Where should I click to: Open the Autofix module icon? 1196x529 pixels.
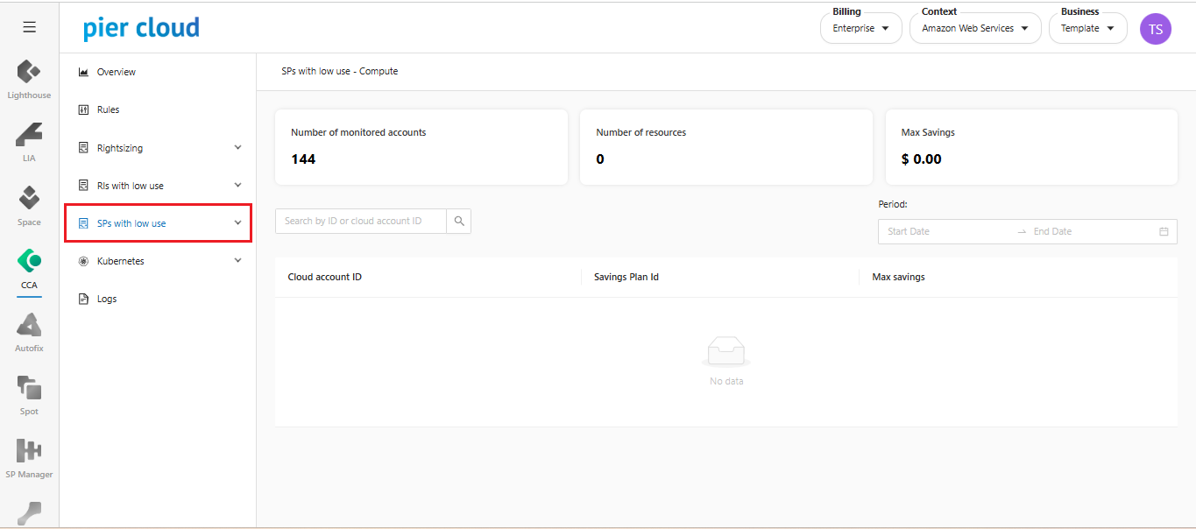click(29, 325)
